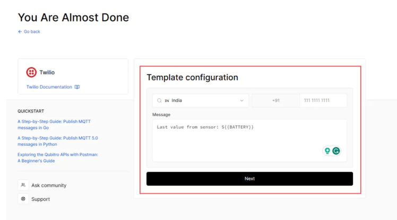Focus the phone number input field
397x220 pixels.
(323, 100)
